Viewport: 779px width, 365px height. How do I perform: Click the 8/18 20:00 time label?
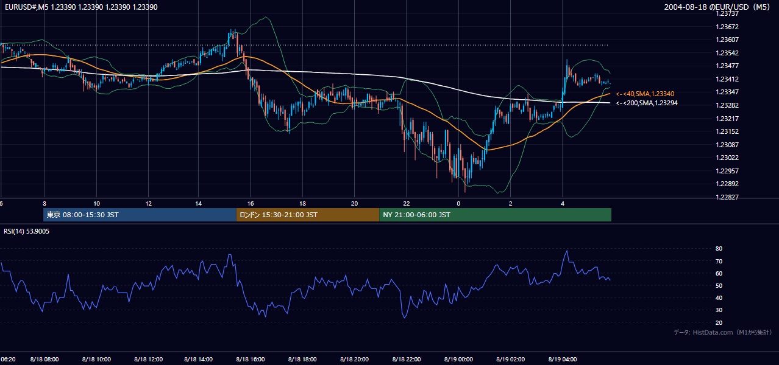[x=355, y=360]
